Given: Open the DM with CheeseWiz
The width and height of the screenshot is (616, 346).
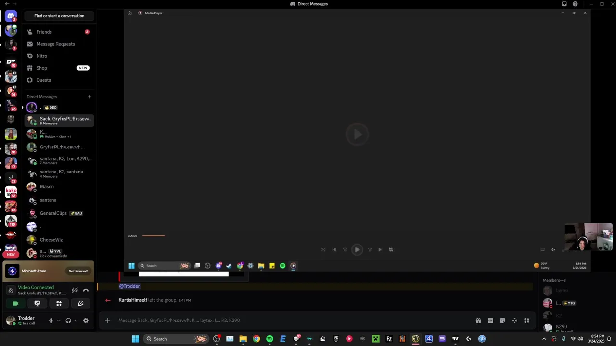Looking at the screenshot, I should (x=59, y=240).
